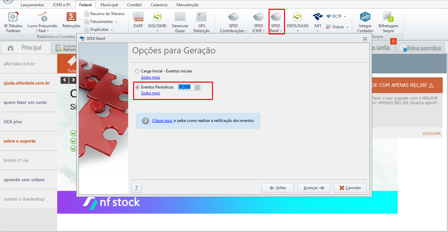This screenshot has width=448, height=232.
Task: Open SPED Contribuições
Action: [234, 22]
